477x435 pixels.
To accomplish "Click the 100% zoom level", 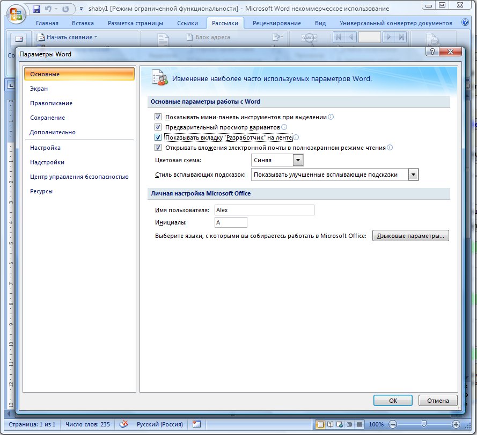I will 376,424.
